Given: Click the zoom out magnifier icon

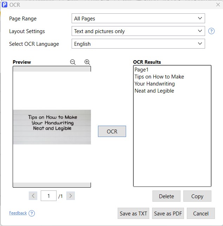Looking at the screenshot, I should (73, 62).
